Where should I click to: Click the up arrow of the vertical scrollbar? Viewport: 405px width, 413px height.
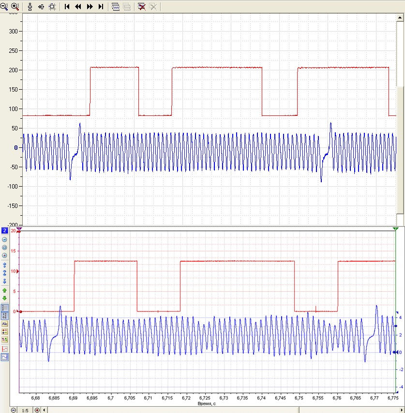click(x=400, y=17)
